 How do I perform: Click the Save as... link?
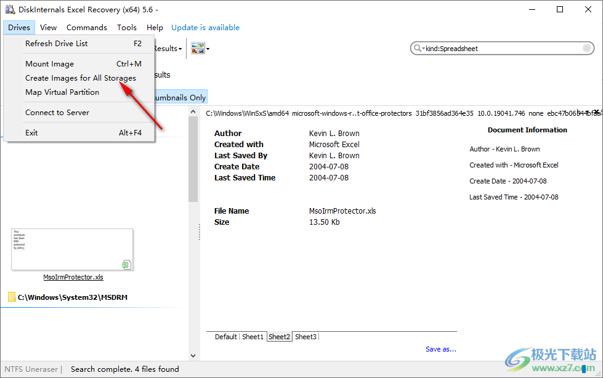pyautogui.click(x=441, y=349)
